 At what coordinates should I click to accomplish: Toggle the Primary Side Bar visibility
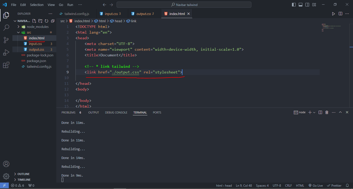click(x=294, y=4)
